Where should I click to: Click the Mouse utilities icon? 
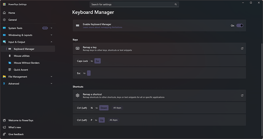tap(10, 56)
